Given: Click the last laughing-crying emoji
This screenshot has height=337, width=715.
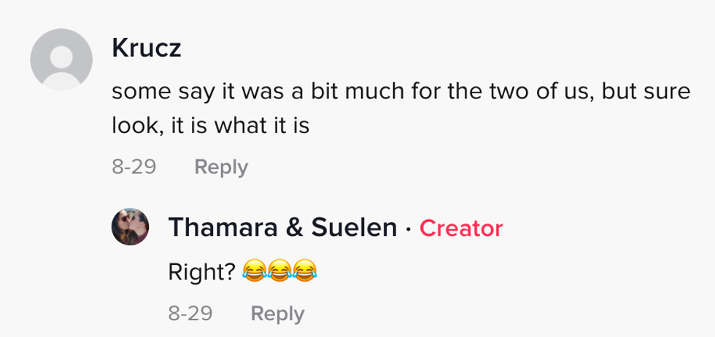Looking at the screenshot, I should (306, 272).
